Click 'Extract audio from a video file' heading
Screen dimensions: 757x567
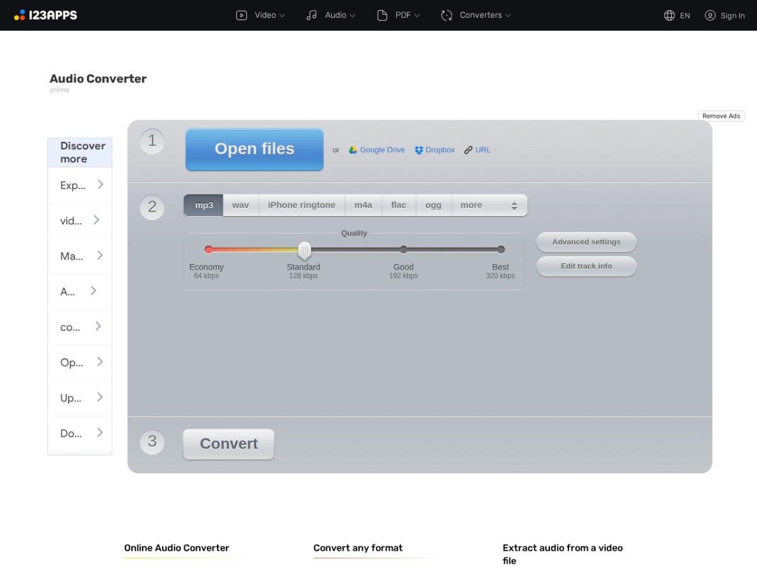click(563, 554)
